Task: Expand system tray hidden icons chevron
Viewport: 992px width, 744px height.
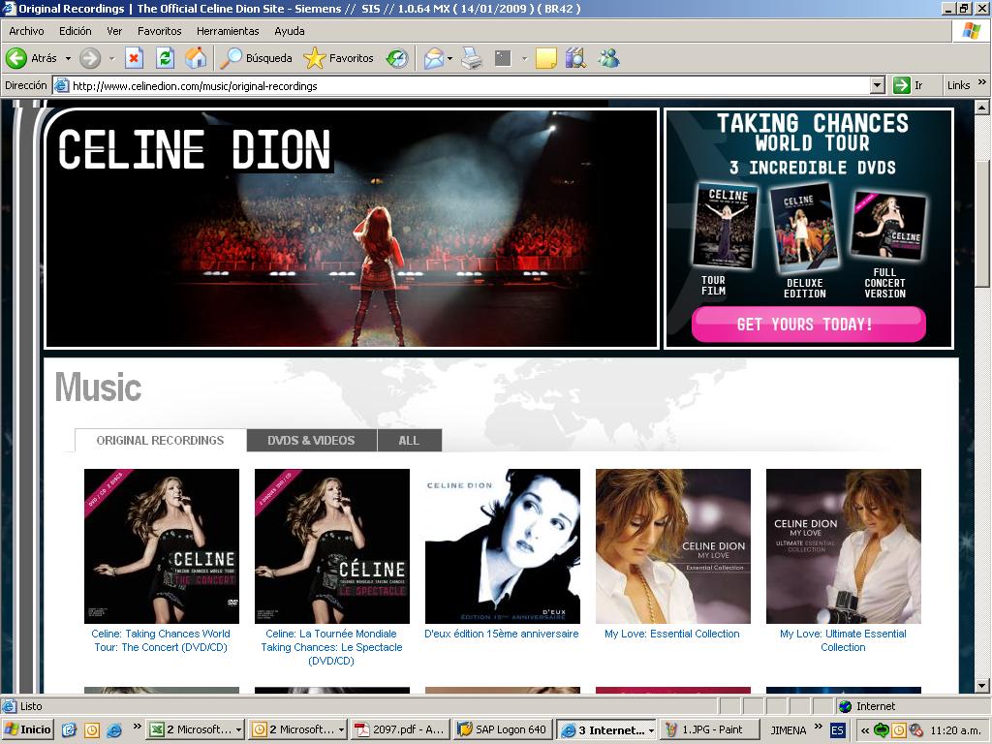Action: pyautogui.click(x=865, y=730)
